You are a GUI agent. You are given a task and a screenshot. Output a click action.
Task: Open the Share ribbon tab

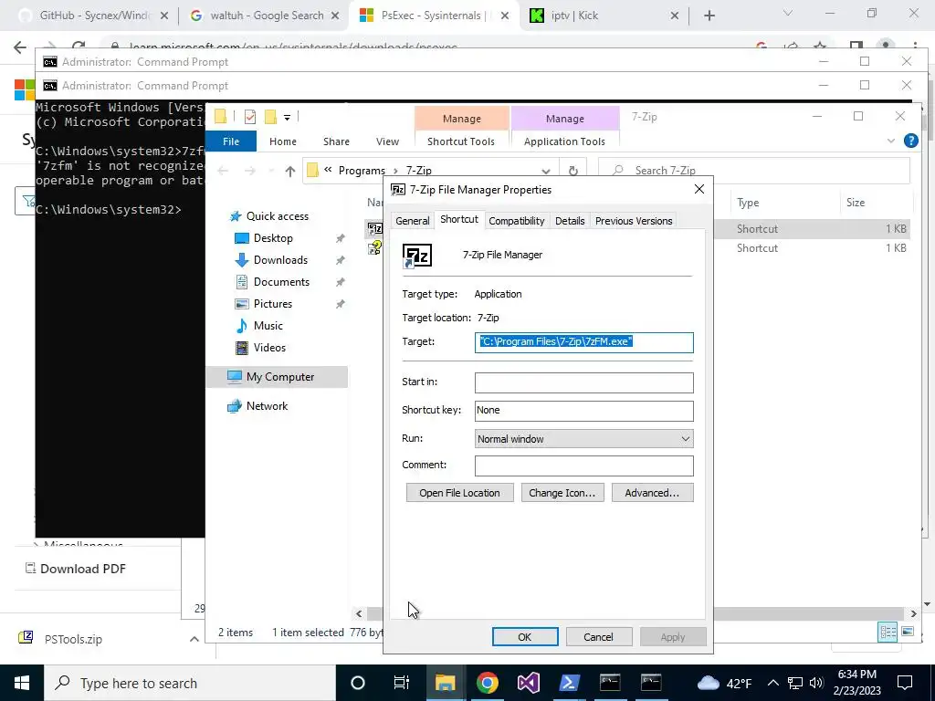click(x=336, y=141)
